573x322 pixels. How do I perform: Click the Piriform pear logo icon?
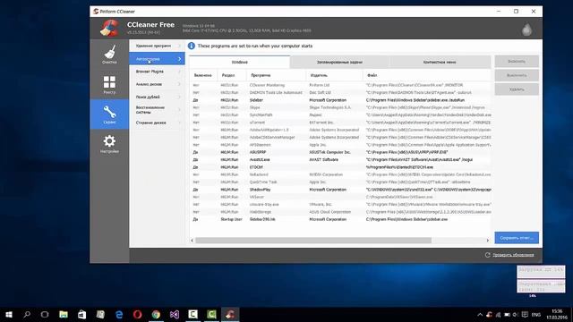pyautogui.click(x=526, y=30)
